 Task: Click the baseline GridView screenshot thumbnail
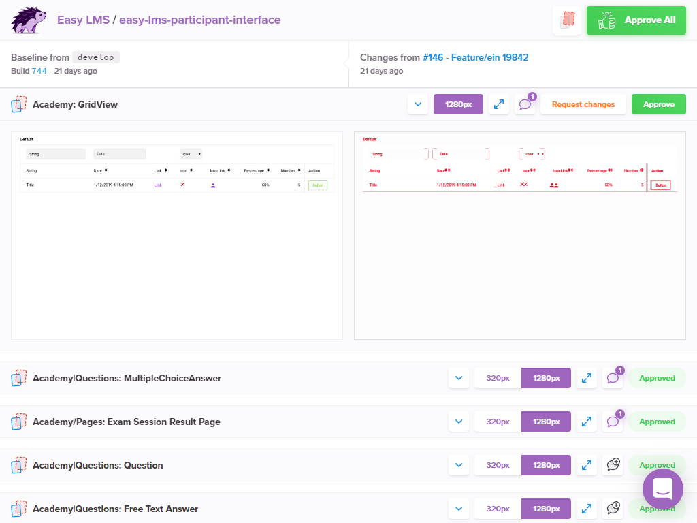click(177, 235)
